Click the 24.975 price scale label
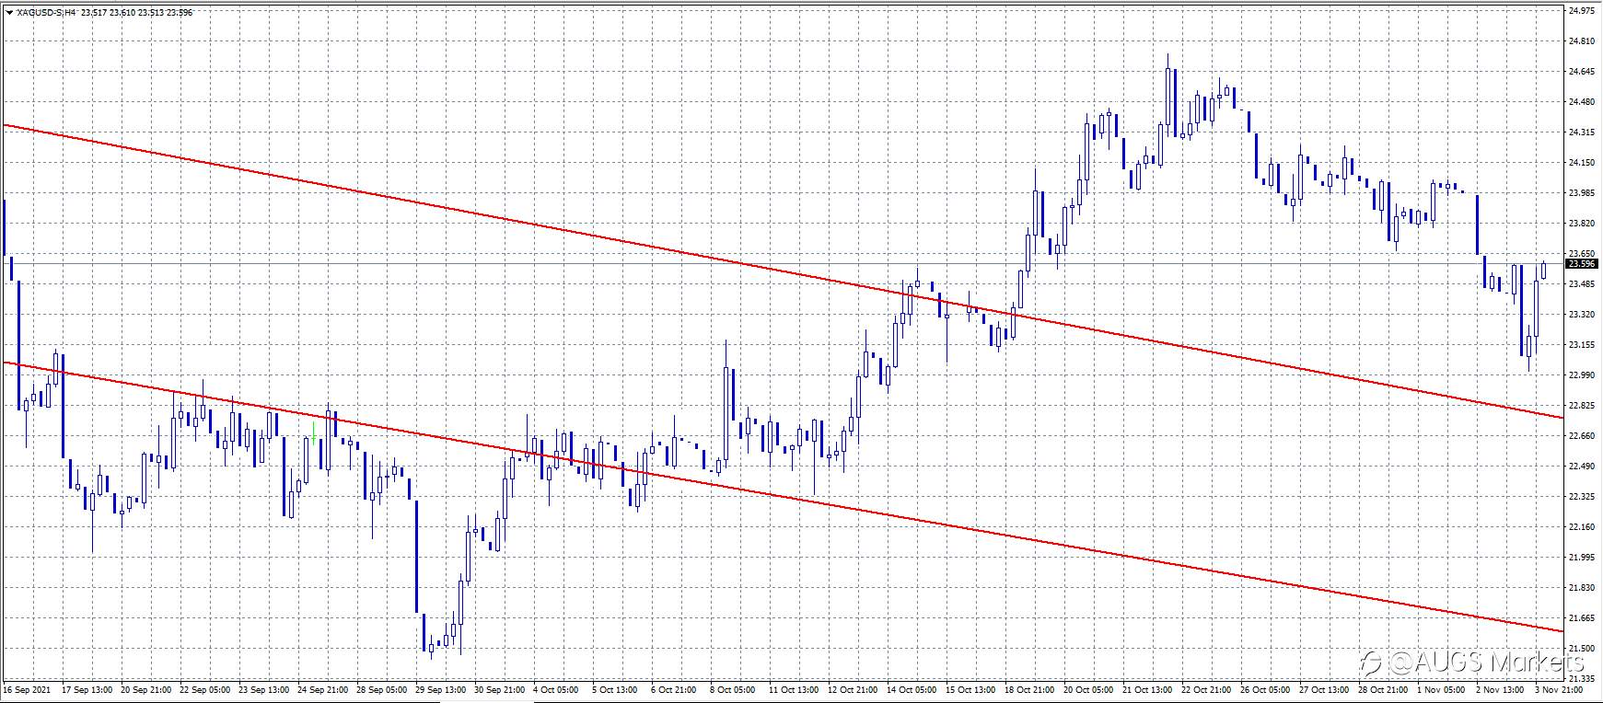This screenshot has height=703, width=1603. 1581,11
